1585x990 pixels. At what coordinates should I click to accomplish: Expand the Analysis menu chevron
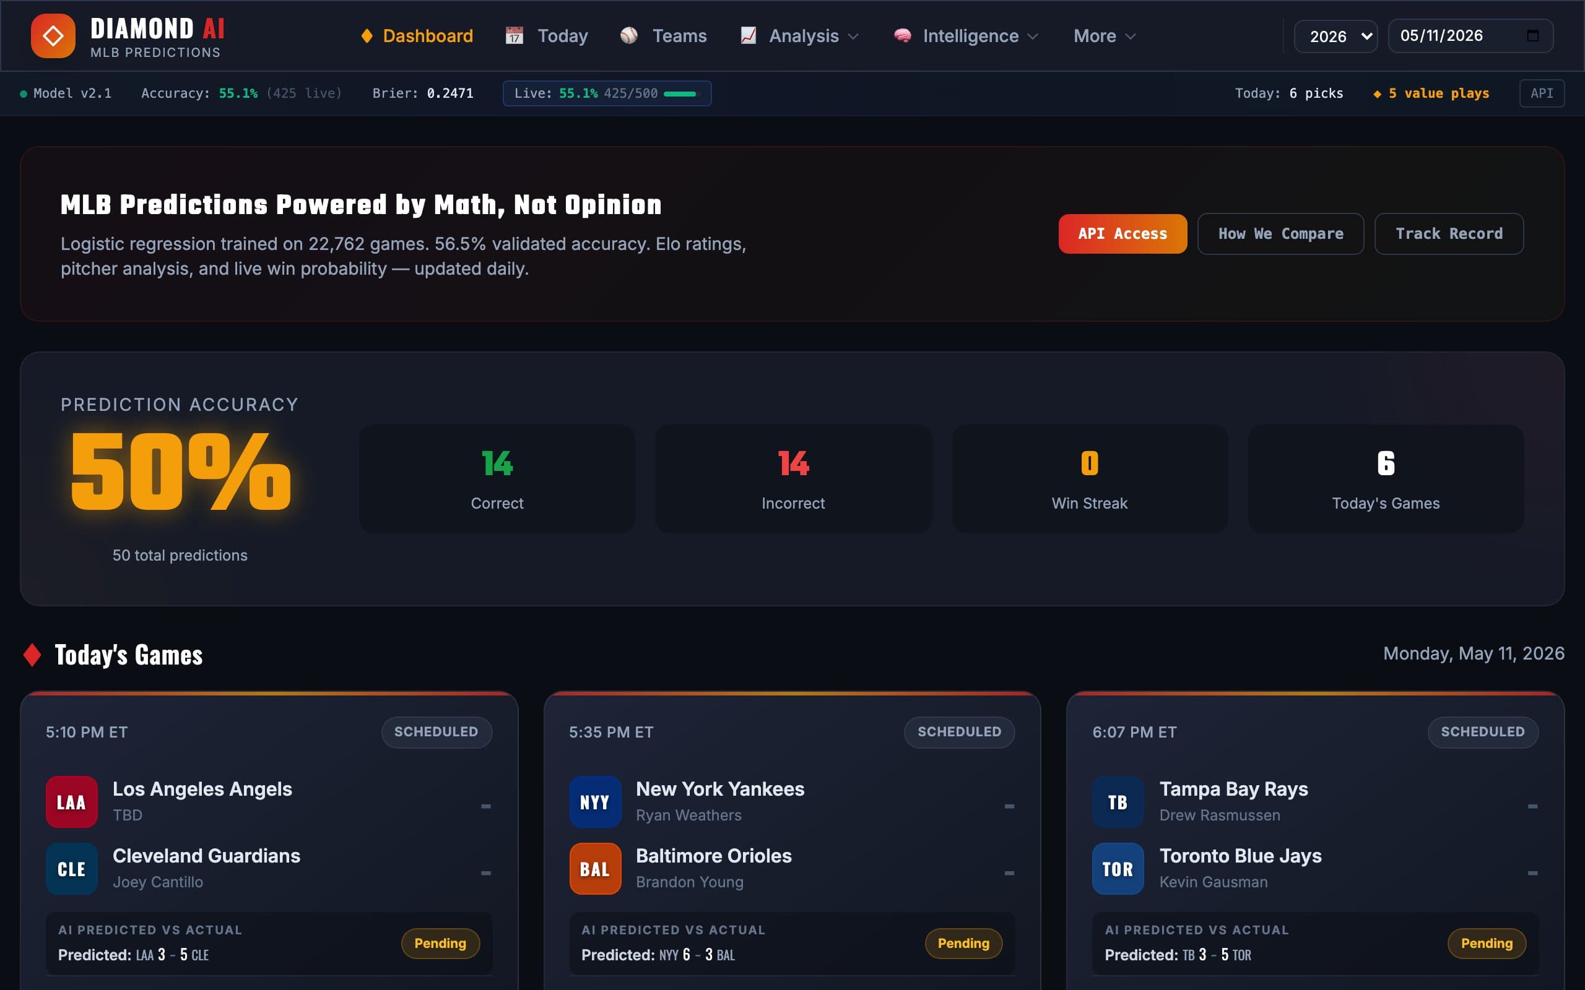(853, 37)
